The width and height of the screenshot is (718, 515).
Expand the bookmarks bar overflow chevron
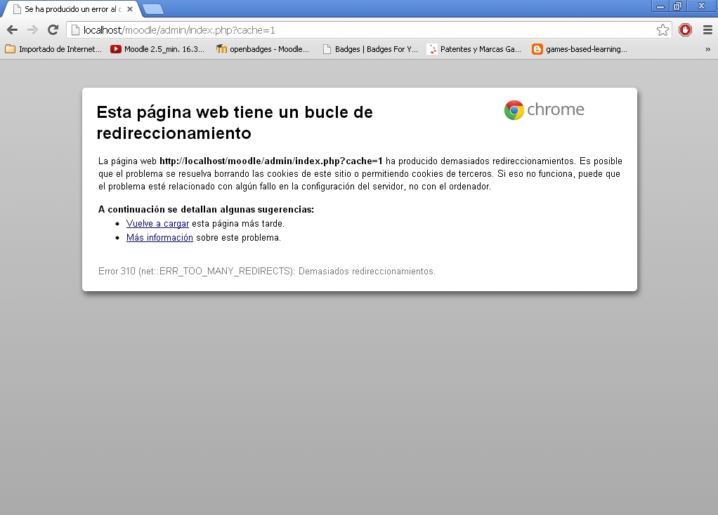point(707,49)
